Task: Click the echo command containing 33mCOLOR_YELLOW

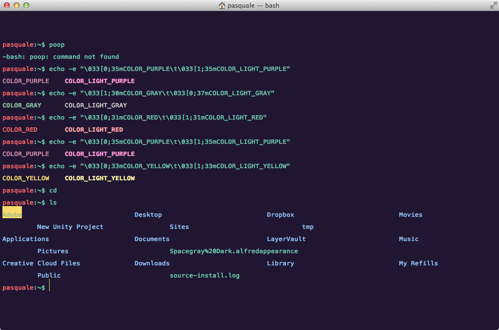Action: click(170, 166)
